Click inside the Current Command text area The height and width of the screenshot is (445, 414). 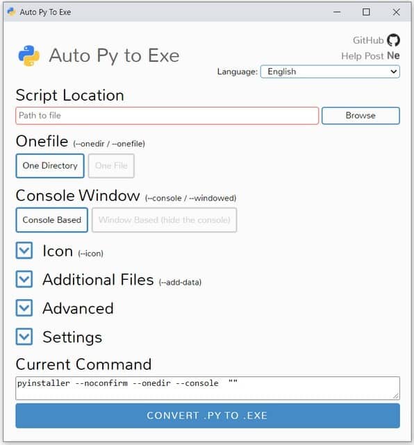pos(208,388)
